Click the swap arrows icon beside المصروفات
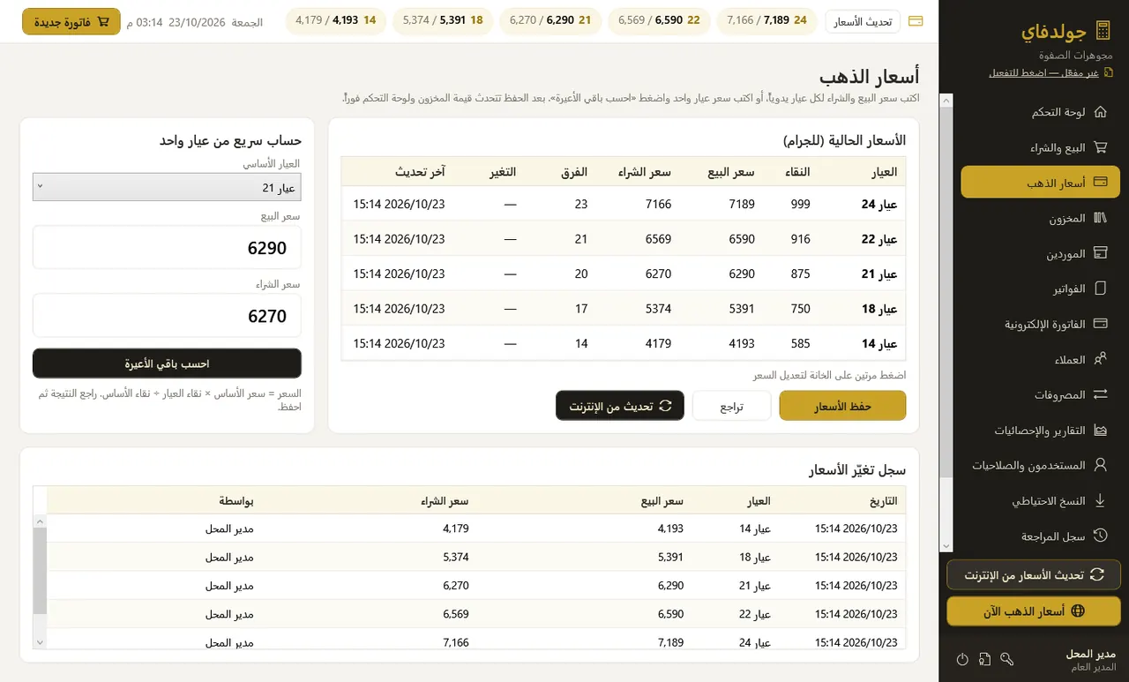1129x682 pixels. pos(1100,394)
